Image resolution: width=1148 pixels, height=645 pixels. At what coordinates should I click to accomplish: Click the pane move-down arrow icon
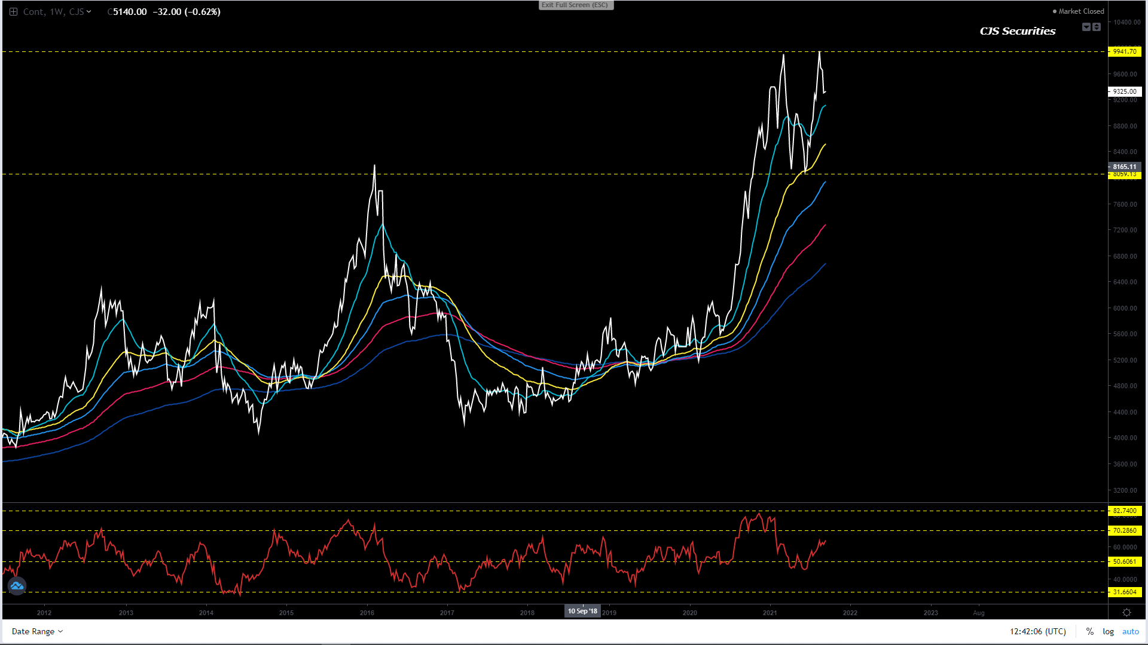[x=1086, y=27]
